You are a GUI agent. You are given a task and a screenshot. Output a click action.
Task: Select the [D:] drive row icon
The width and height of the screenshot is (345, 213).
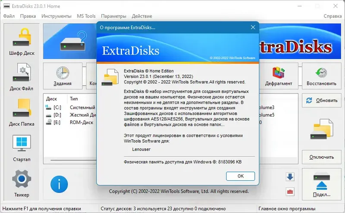[48, 115]
